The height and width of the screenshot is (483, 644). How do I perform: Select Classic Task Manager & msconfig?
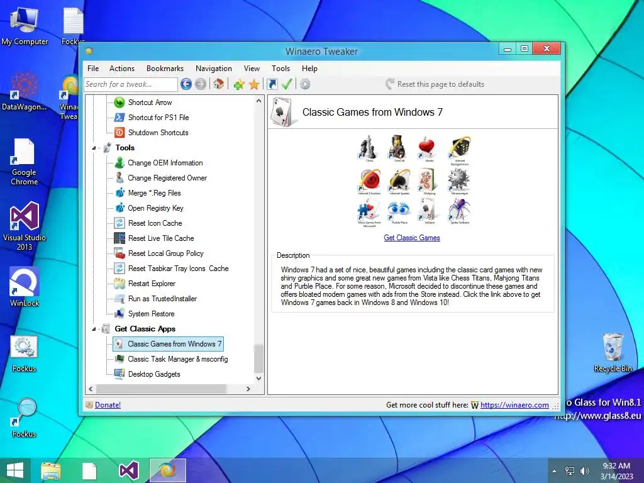(x=178, y=359)
